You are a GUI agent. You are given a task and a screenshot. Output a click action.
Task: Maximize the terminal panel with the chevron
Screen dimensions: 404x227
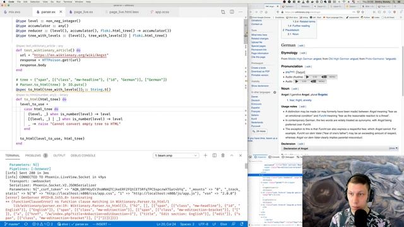[x=232, y=156]
